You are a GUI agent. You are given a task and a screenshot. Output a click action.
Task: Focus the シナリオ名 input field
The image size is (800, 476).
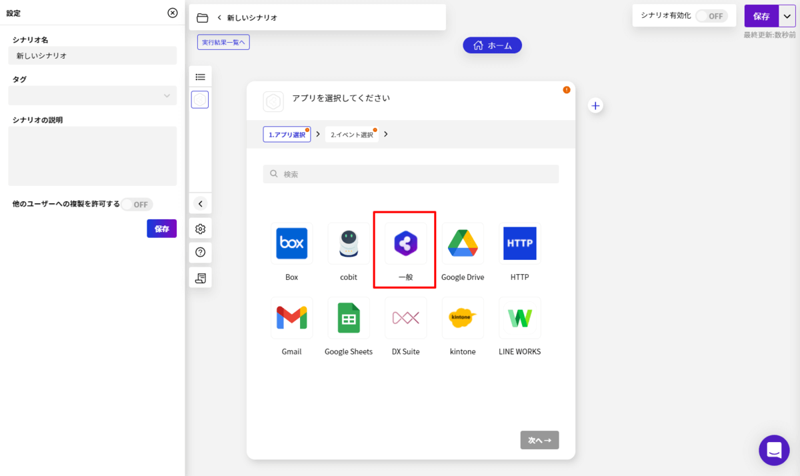point(93,55)
